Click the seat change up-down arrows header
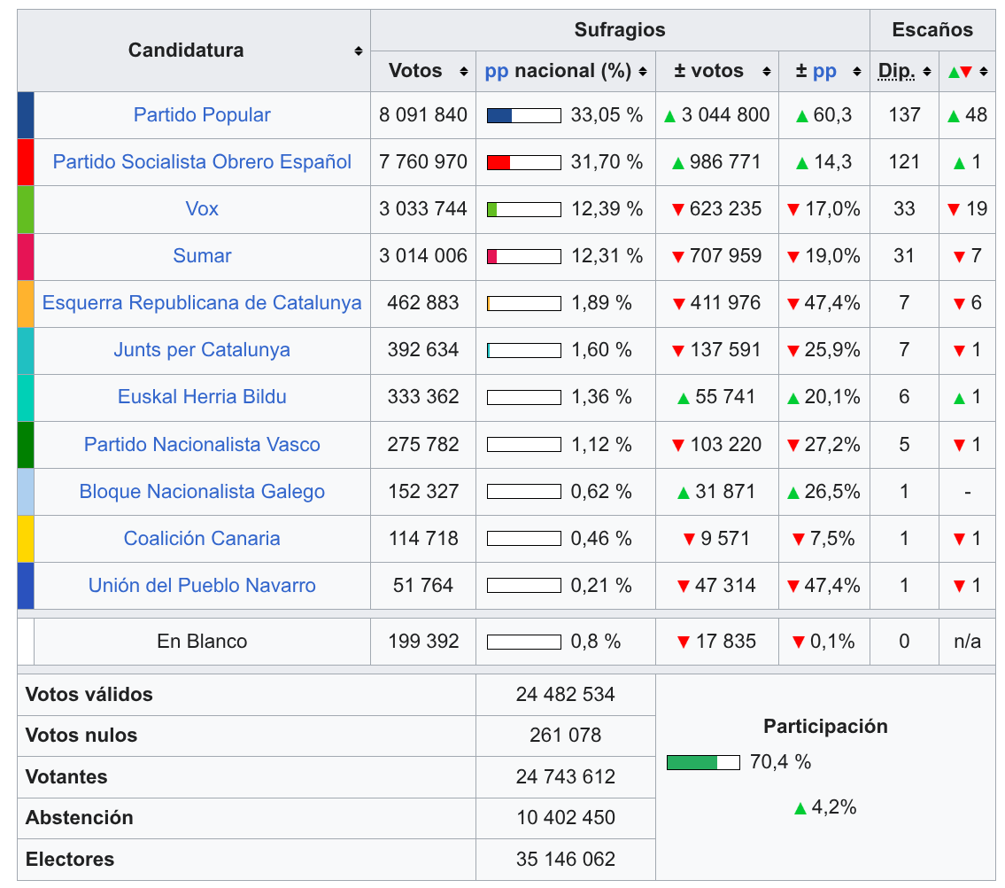 click(x=960, y=72)
